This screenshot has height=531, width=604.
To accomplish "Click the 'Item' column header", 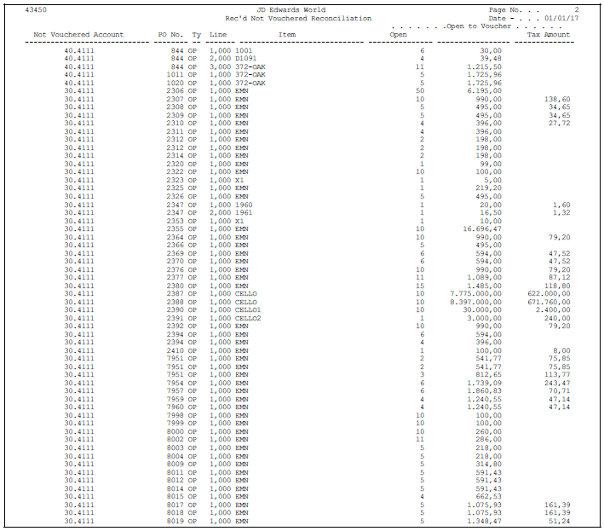I will (x=287, y=34).
